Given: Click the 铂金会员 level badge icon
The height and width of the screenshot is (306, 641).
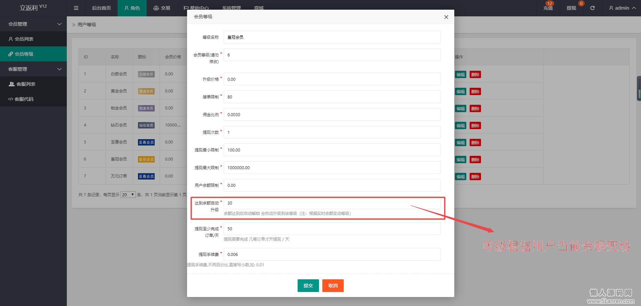Looking at the screenshot, I should coord(146,108).
